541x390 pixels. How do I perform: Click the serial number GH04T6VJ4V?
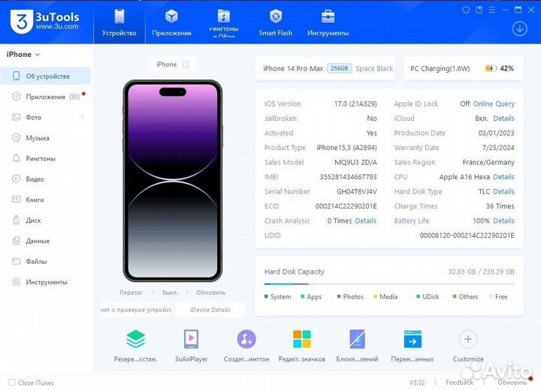point(357,191)
